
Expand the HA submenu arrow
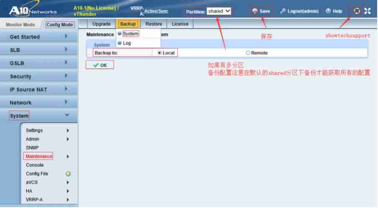(x=68, y=191)
